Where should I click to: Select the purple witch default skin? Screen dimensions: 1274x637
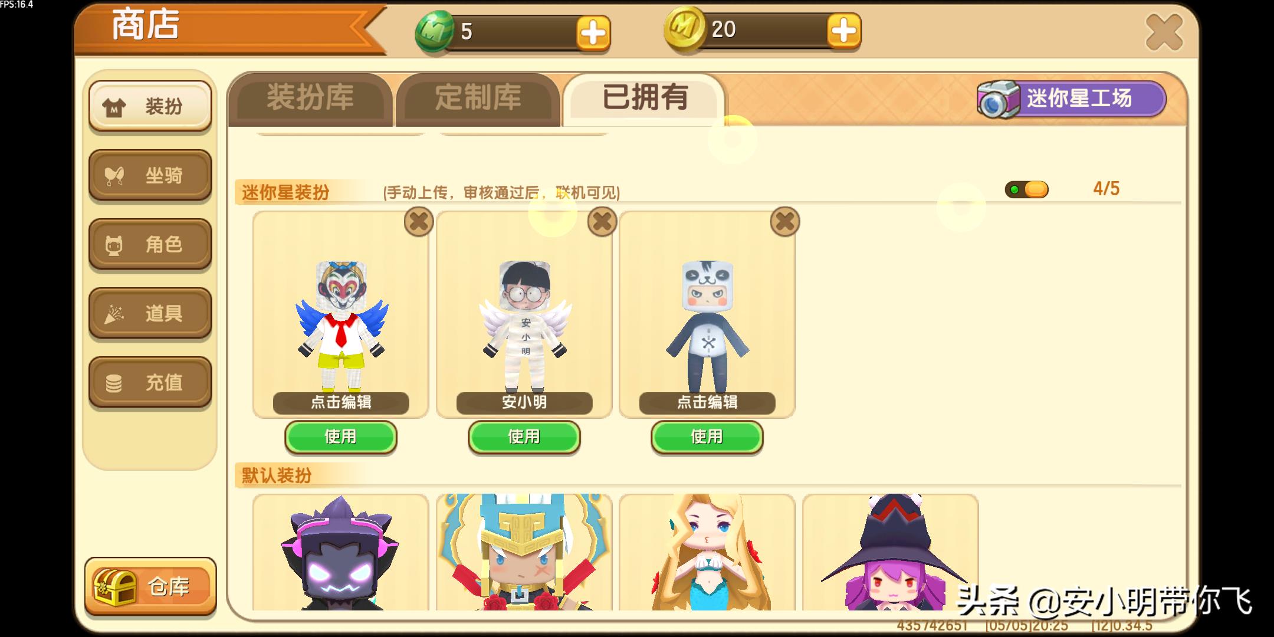(891, 553)
